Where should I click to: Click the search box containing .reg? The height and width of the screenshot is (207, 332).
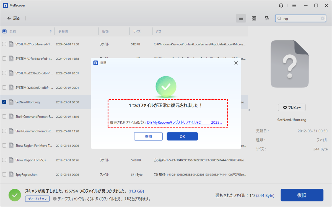[x=300, y=18]
